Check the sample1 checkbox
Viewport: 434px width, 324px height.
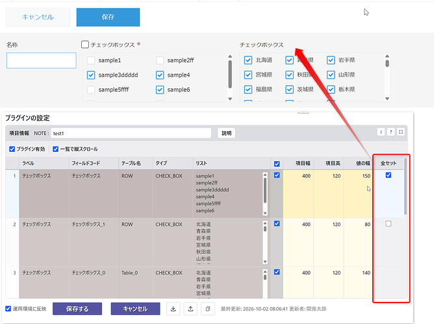[x=91, y=60]
